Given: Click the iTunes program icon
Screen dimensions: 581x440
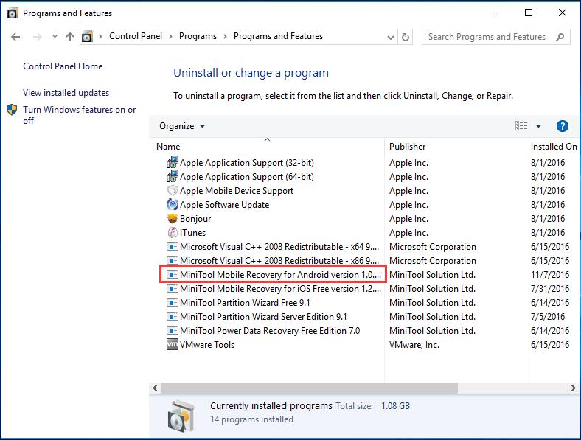Looking at the screenshot, I should tap(173, 233).
